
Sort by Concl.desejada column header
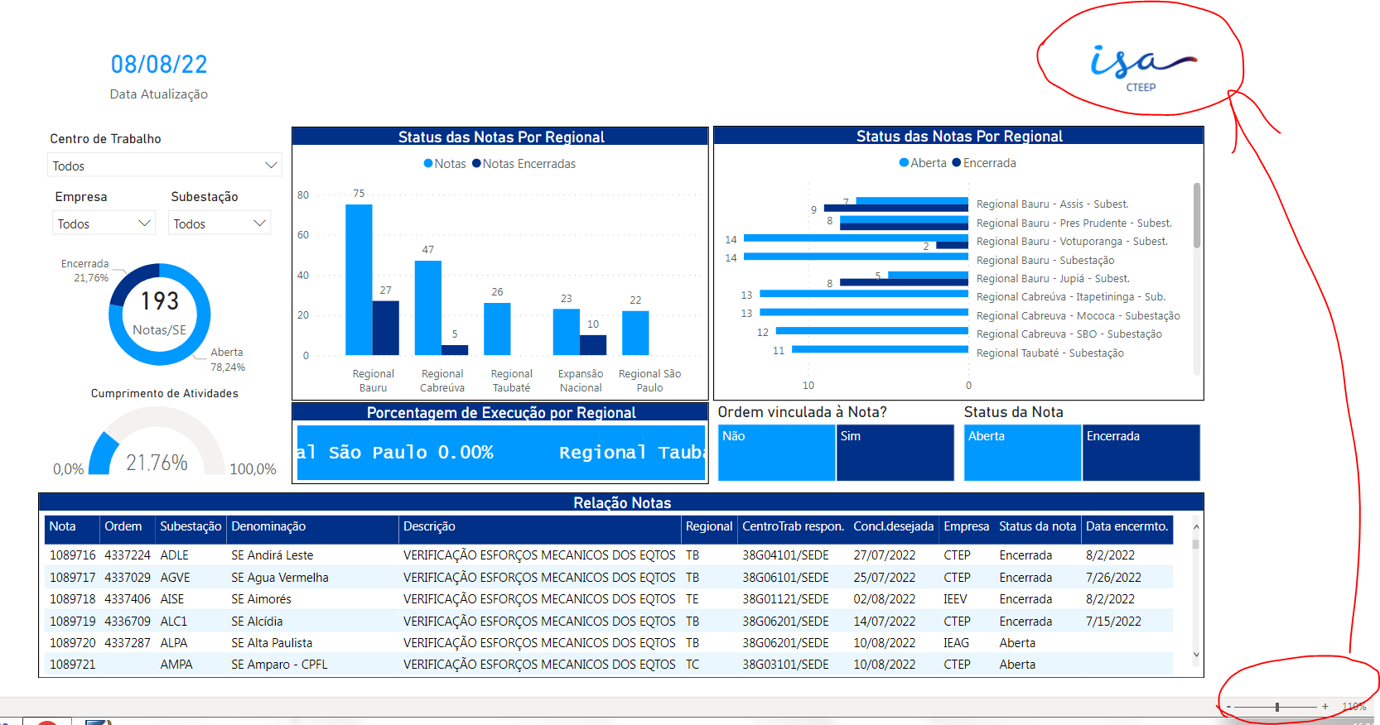coord(893,526)
